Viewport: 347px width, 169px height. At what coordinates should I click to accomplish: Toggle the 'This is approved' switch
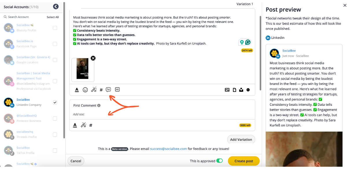tap(219, 161)
